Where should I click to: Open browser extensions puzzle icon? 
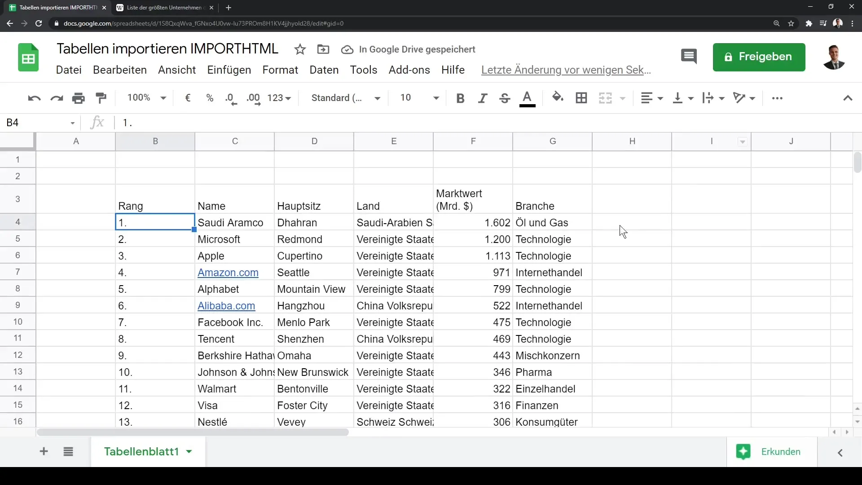[x=809, y=23]
